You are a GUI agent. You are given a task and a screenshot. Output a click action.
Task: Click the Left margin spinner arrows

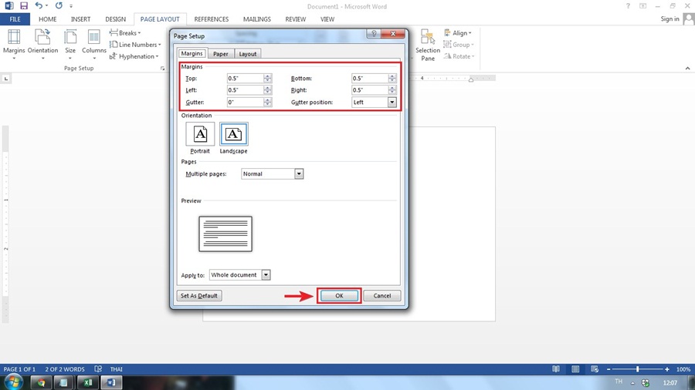click(x=267, y=89)
